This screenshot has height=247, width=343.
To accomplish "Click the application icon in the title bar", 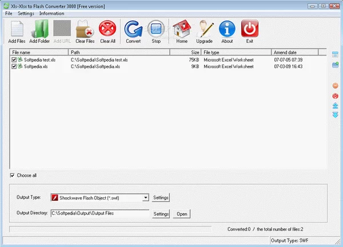I will [x=6, y=6].
